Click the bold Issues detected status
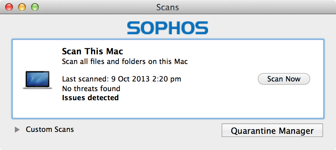 (90, 98)
